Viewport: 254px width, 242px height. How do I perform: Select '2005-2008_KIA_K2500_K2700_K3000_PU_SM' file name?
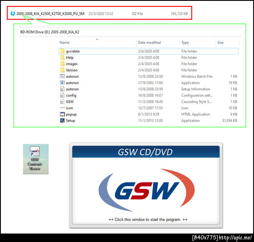click(x=50, y=14)
